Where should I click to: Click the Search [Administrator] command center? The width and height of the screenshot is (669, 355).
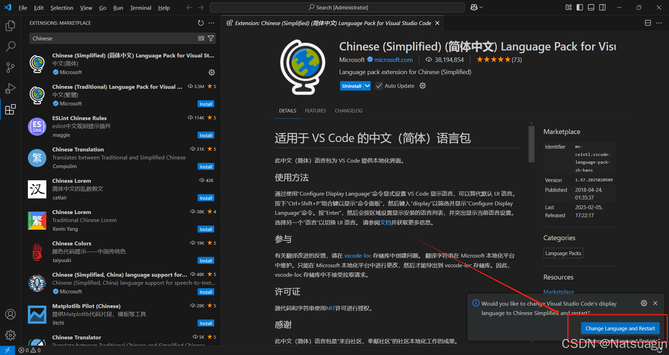pos(337,7)
